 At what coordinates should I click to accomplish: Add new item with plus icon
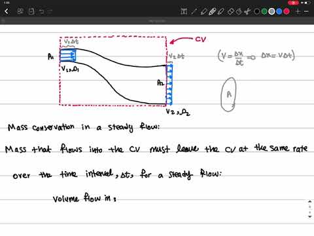tap(298, 11)
